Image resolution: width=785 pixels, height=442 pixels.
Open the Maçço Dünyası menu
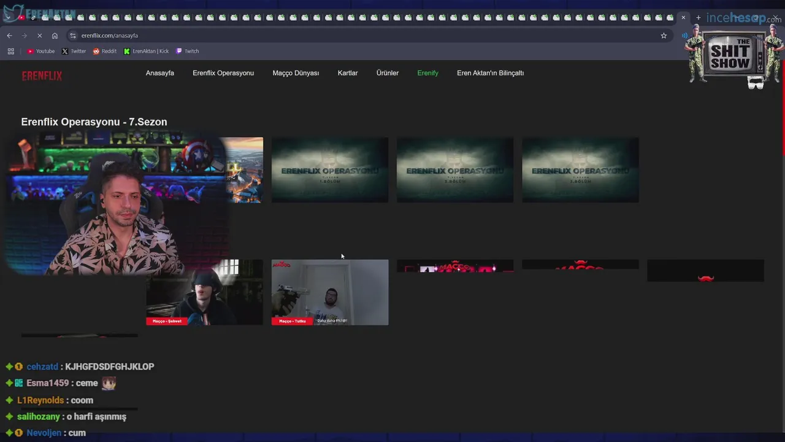click(296, 73)
